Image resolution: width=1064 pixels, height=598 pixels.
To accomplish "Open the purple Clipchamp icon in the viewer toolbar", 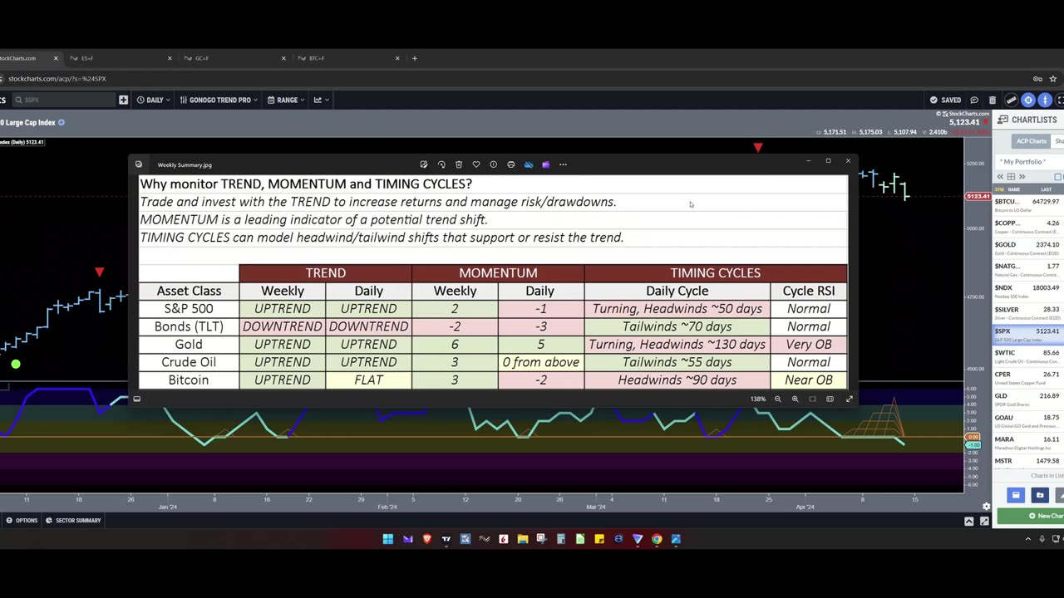I will coord(546,164).
